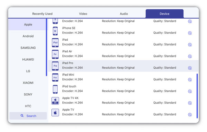Click Quality: Standard in iPad Mini row
The width and height of the screenshot is (207, 132).
pos(165,79)
